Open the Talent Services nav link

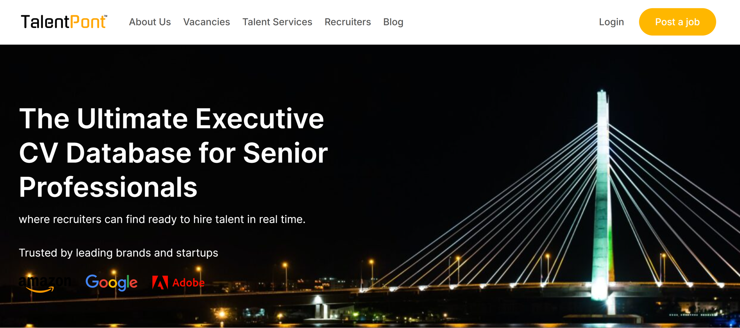pyautogui.click(x=277, y=22)
